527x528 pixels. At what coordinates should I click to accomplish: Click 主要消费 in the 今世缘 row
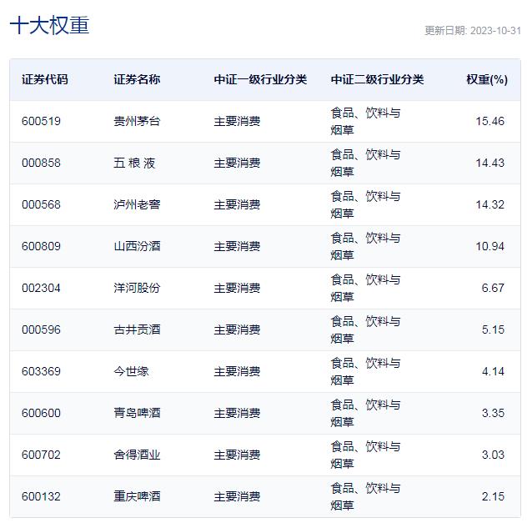pyautogui.click(x=238, y=371)
